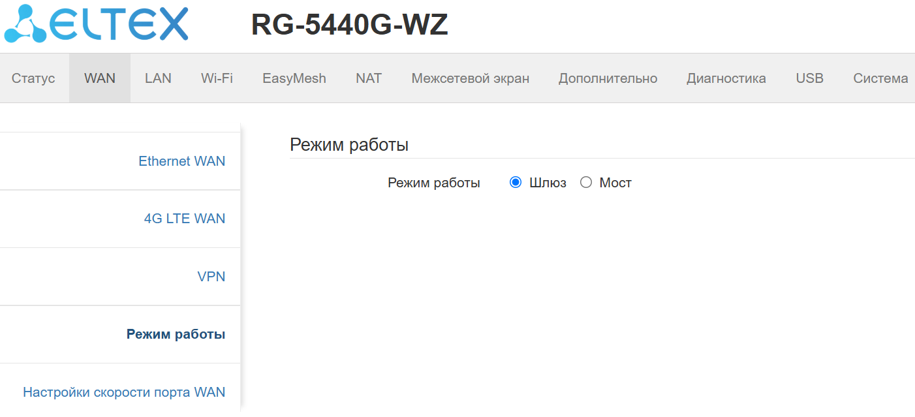Open the NAT tab
This screenshot has height=417, width=915.
tap(369, 78)
